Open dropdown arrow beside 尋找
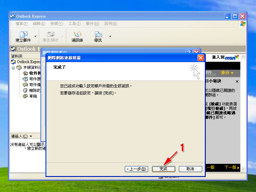The width and height of the screenshot is (256, 192). (x=110, y=36)
